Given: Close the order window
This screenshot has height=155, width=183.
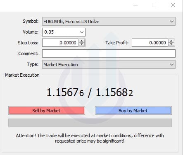Looking at the screenshot, I should tap(173, 5).
